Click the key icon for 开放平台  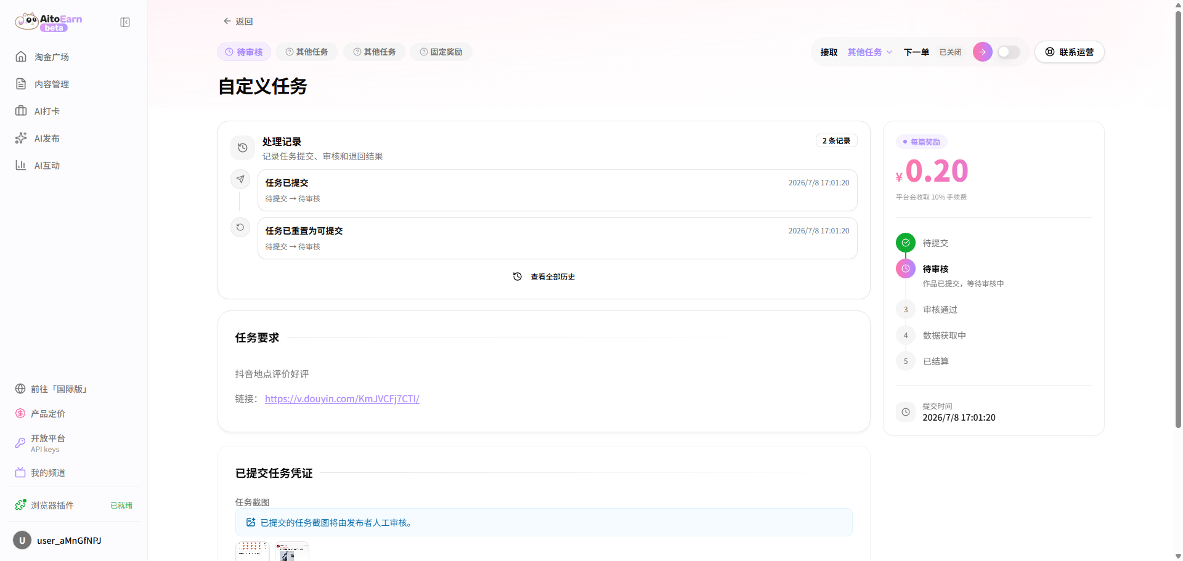tap(20, 443)
